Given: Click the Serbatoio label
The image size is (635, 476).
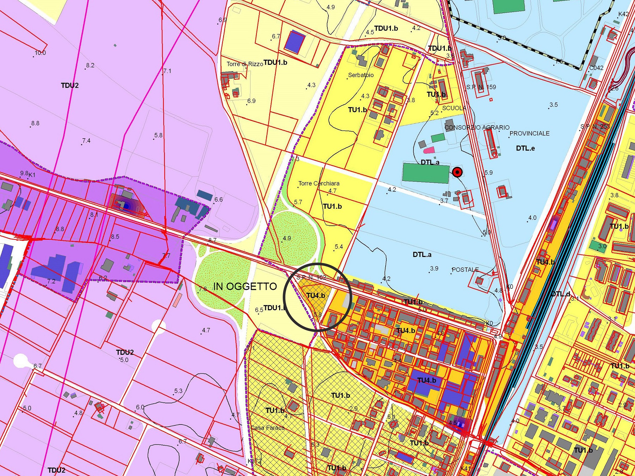Looking at the screenshot, I should pos(361,75).
